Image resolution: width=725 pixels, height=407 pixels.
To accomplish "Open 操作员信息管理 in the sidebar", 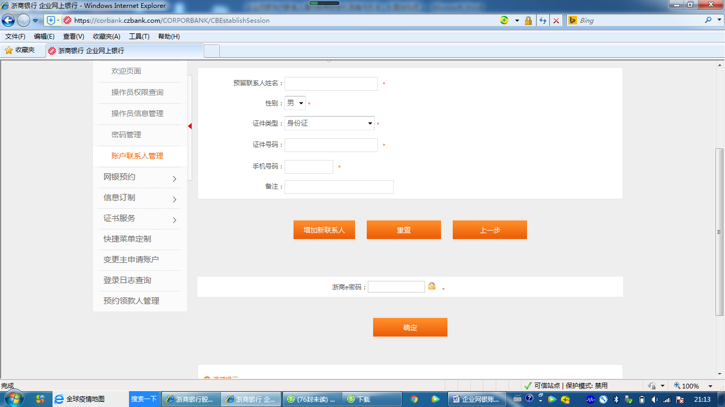I will [137, 113].
